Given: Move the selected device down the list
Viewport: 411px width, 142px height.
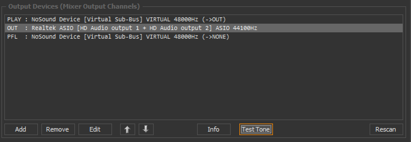Looking at the screenshot, I should (146, 129).
